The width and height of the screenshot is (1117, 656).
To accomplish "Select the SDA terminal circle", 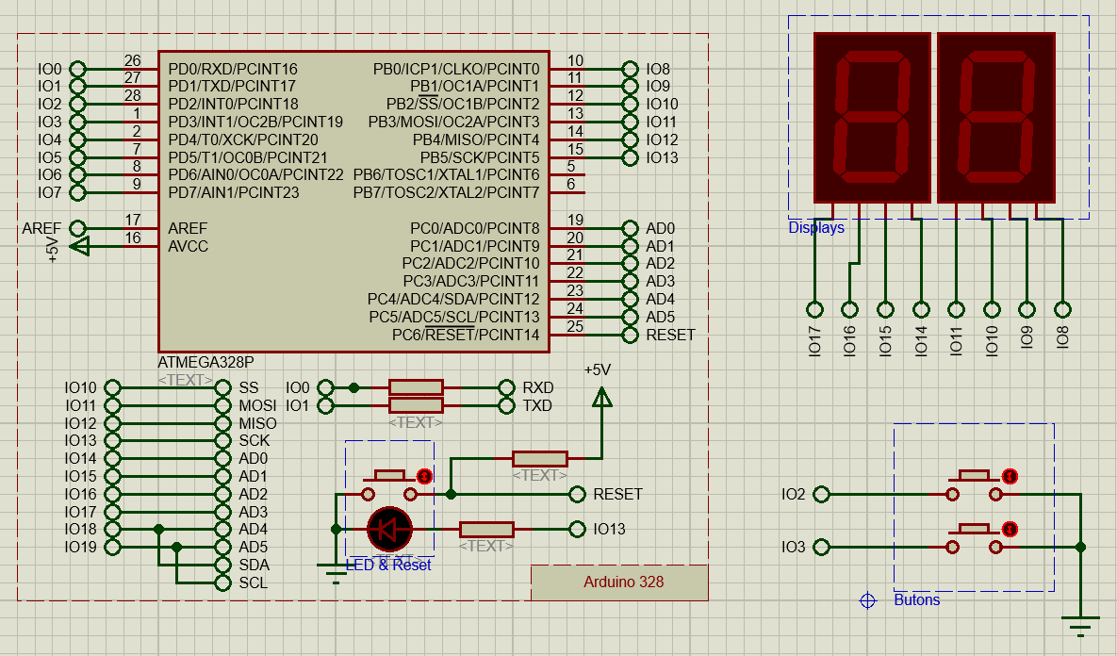I will point(223,565).
